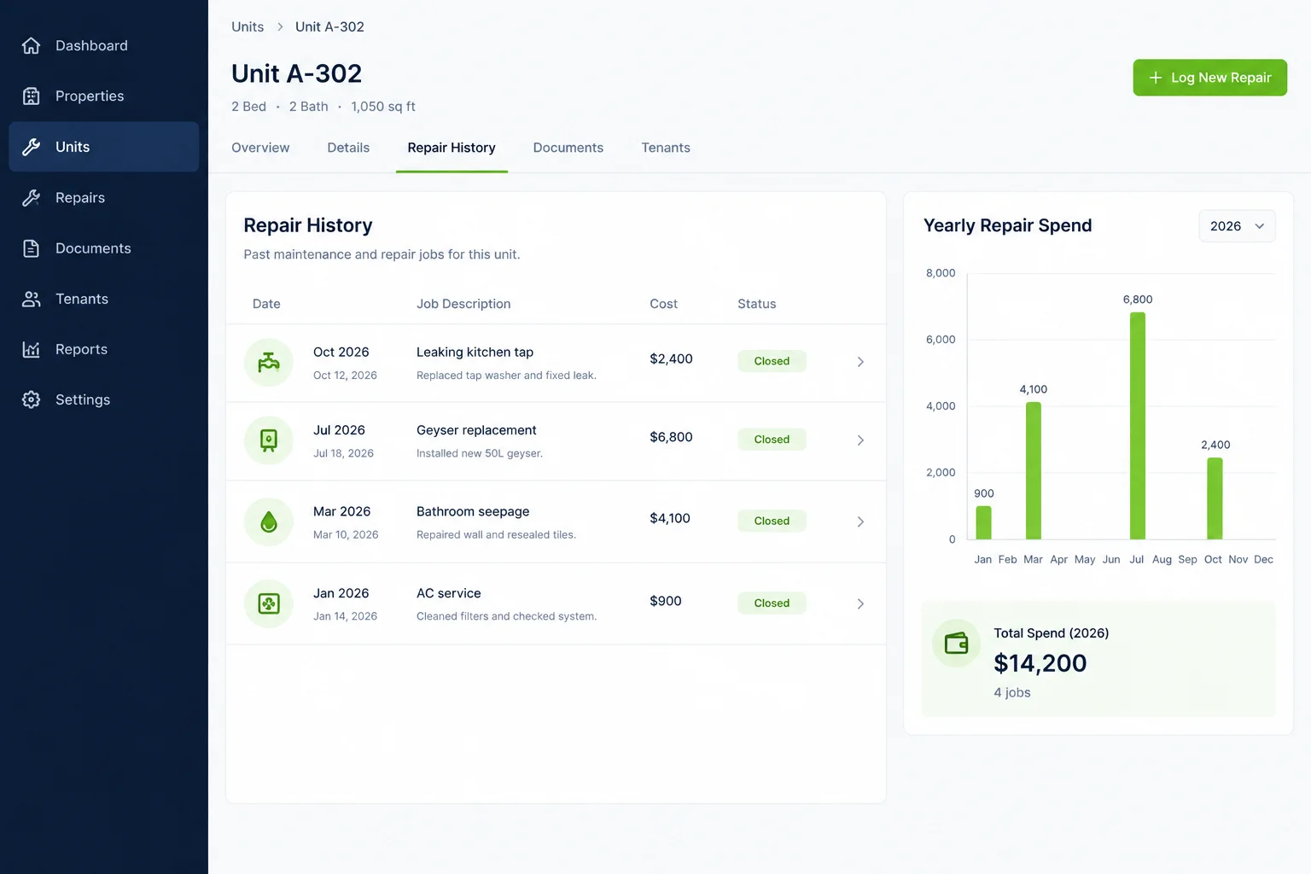This screenshot has width=1311, height=874.
Task: Expand the Bathroom seepage row chevron
Action: (860, 521)
